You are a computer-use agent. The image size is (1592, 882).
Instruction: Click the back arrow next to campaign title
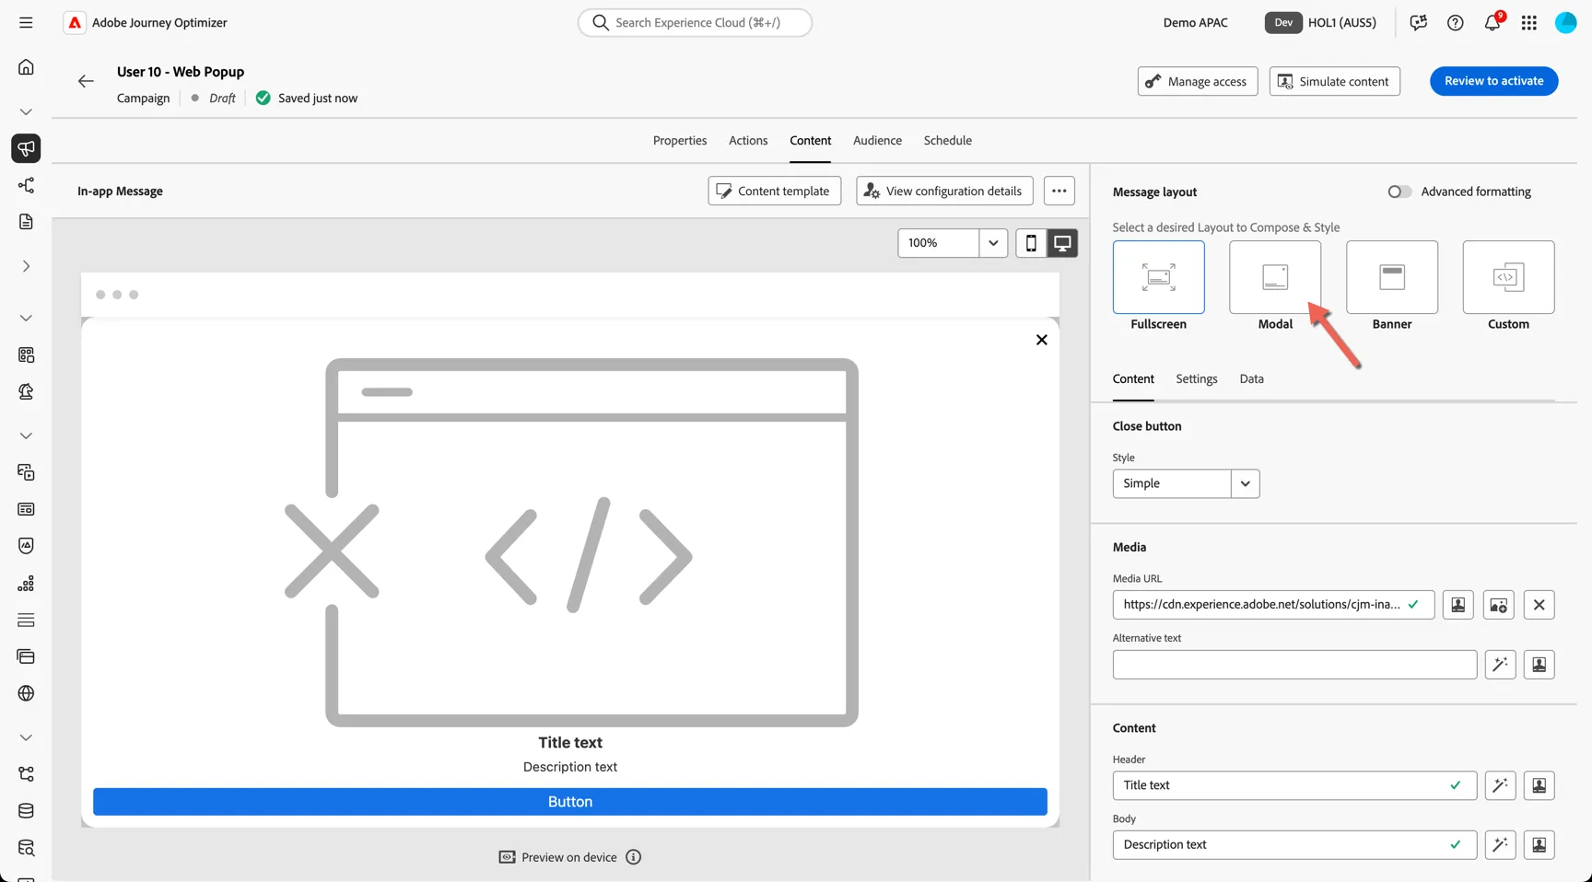point(86,81)
